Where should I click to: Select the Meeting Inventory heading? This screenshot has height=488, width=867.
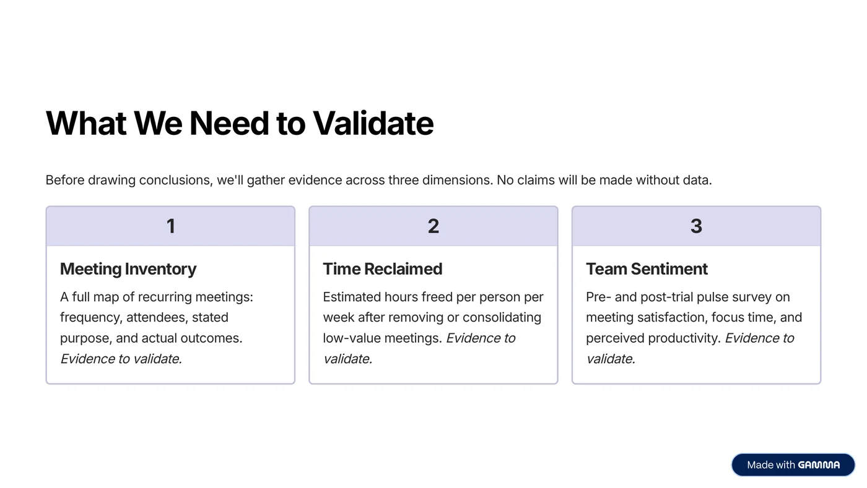click(128, 268)
